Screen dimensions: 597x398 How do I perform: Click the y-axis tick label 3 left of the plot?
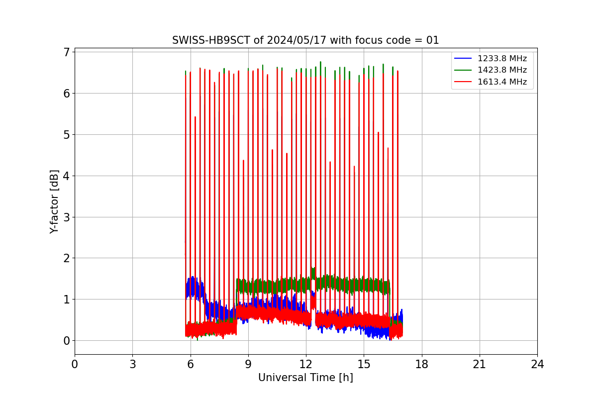(x=66, y=217)
